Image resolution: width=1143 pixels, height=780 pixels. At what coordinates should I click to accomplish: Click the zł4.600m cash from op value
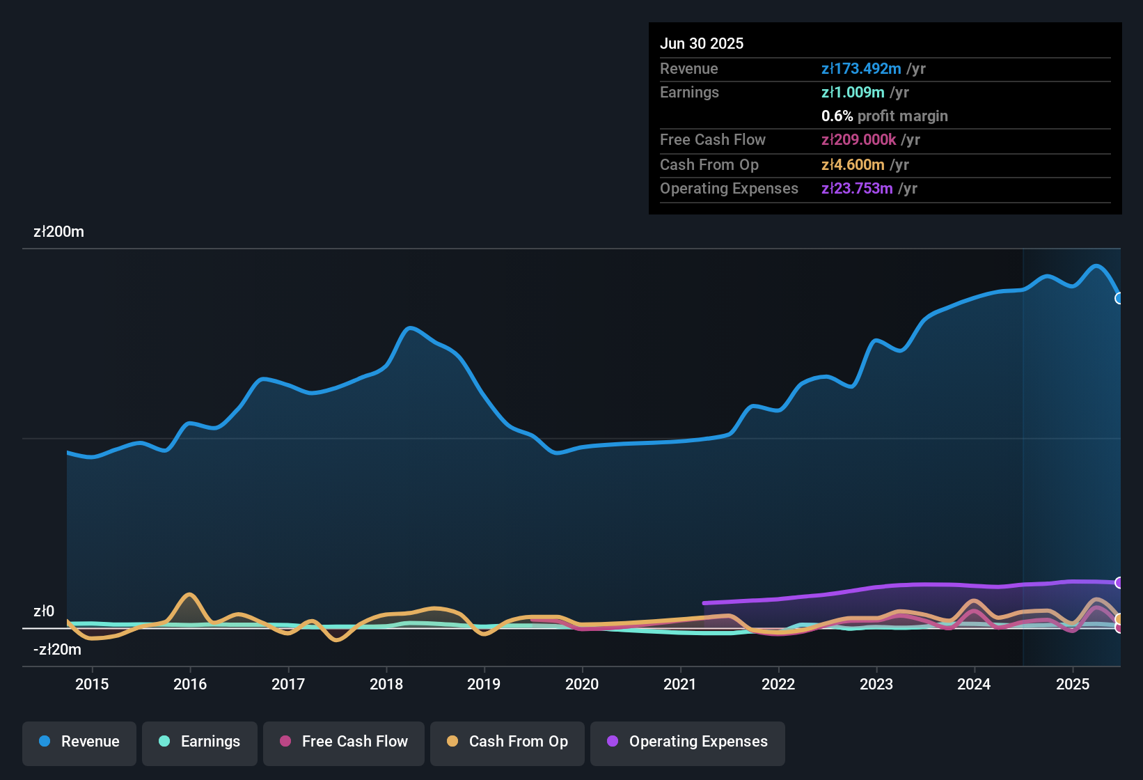tap(853, 164)
